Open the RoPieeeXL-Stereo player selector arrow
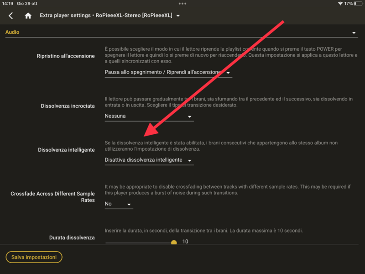Viewport: 365px width, 274px height. click(x=178, y=16)
